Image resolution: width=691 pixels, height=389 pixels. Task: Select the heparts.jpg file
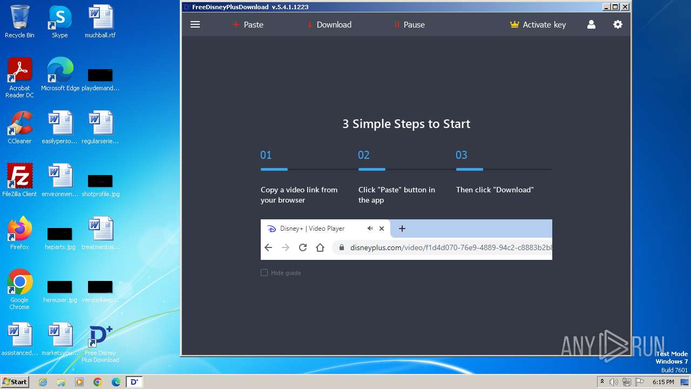(x=60, y=238)
